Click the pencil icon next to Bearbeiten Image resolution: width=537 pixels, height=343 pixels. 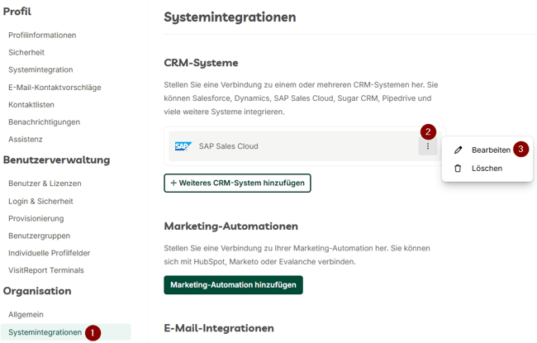[x=458, y=150]
